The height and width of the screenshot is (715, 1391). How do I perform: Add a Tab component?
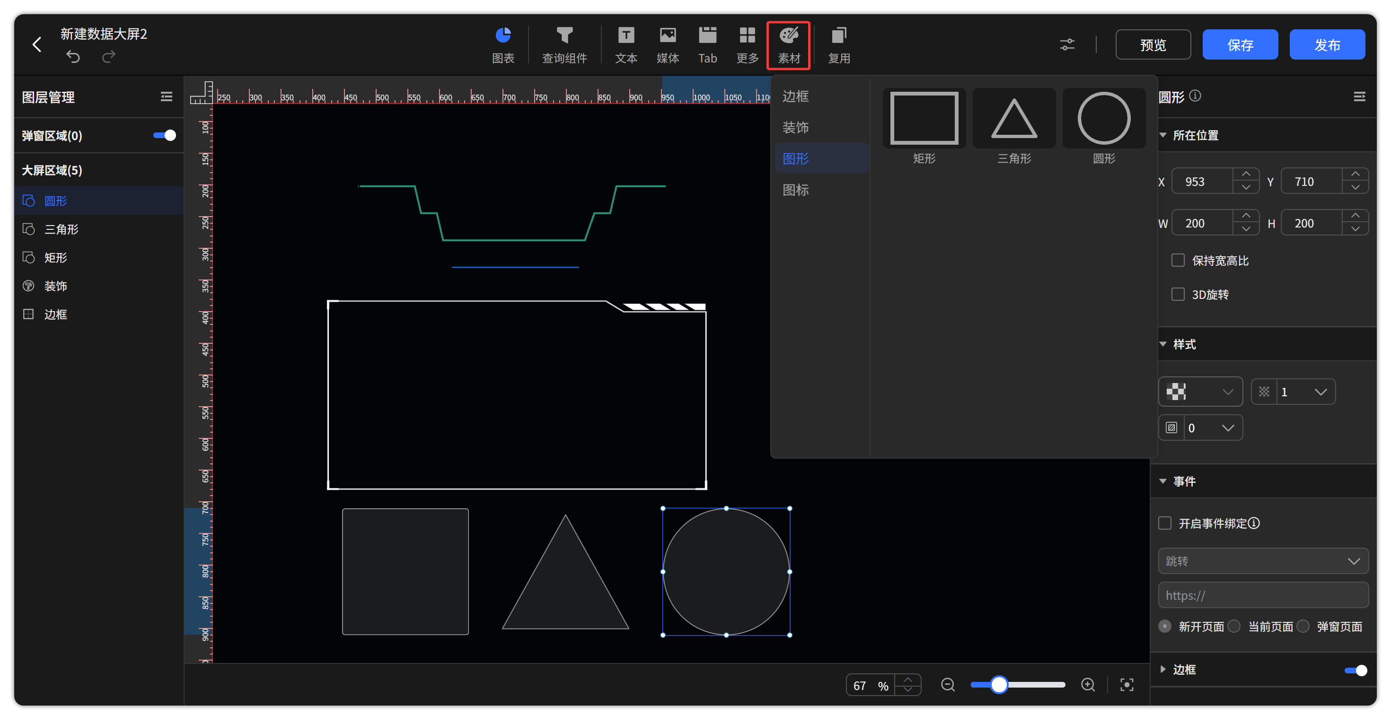pos(707,45)
